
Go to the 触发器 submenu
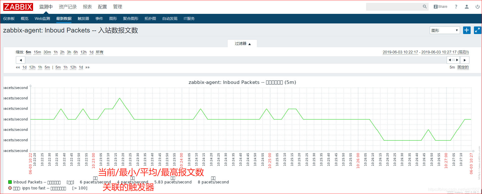[x=84, y=19]
